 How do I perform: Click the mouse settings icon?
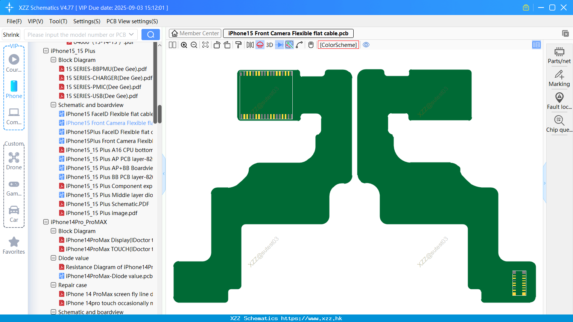point(311,45)
